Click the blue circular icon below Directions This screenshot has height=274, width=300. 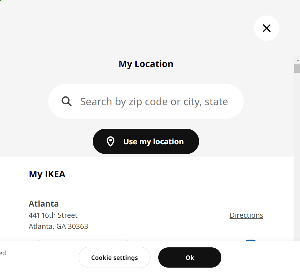tap(250, 240)
